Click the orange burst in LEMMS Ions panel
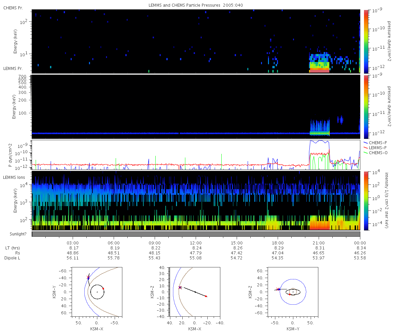The height and width of the screenshot is (333, 400). pyautogui.click(x=319, y=222)
